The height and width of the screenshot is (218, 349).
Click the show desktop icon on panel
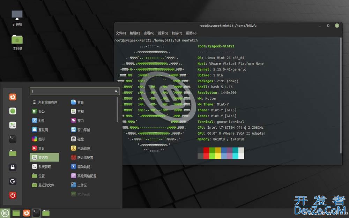tap(16, 213)
